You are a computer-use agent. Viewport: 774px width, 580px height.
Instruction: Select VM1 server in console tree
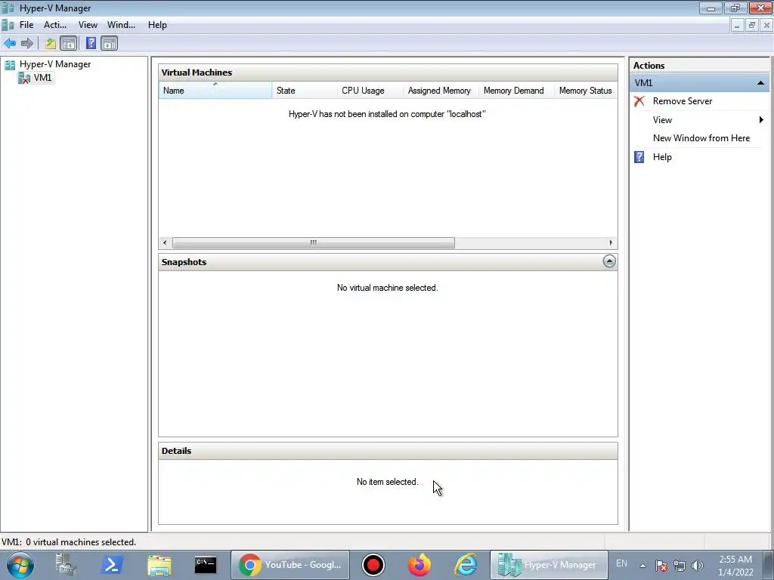pyautogui.click(x=42, y=78)
